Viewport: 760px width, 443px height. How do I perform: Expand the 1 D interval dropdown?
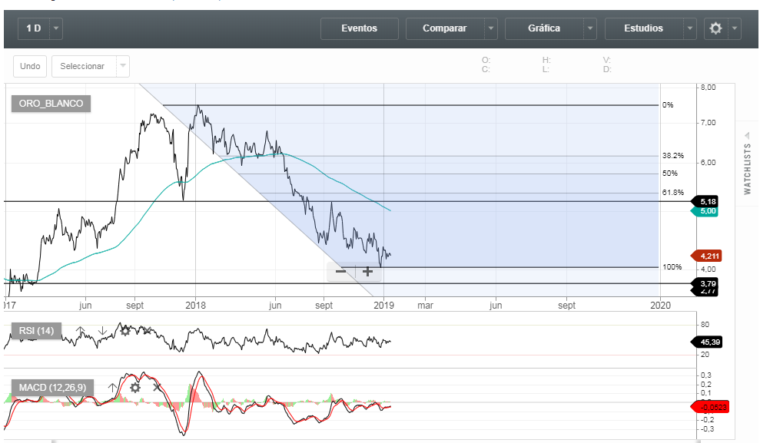[56, 28]
